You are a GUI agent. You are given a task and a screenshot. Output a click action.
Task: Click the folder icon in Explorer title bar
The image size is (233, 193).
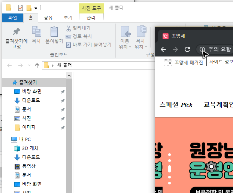[x=9, y=7]
